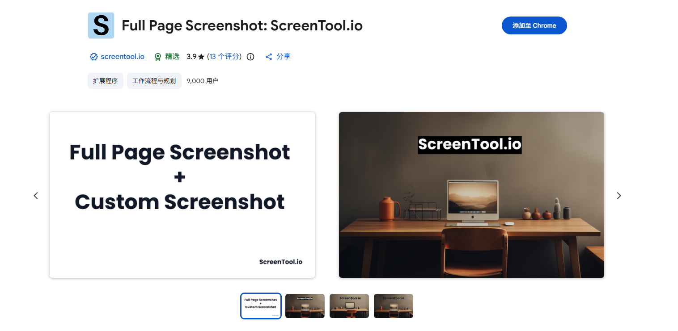The image size is (678, 331).
Task: Click the 9,000 用户 user count text
Action: [x=202, y=81]
